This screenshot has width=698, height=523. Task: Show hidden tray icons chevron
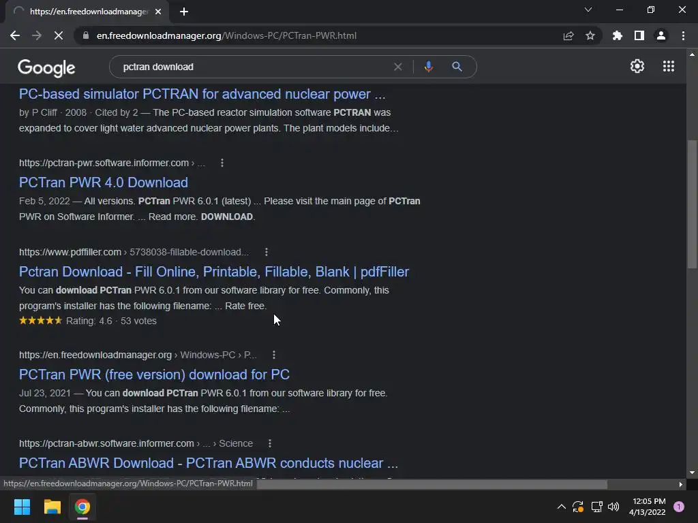tap(562, 506)
